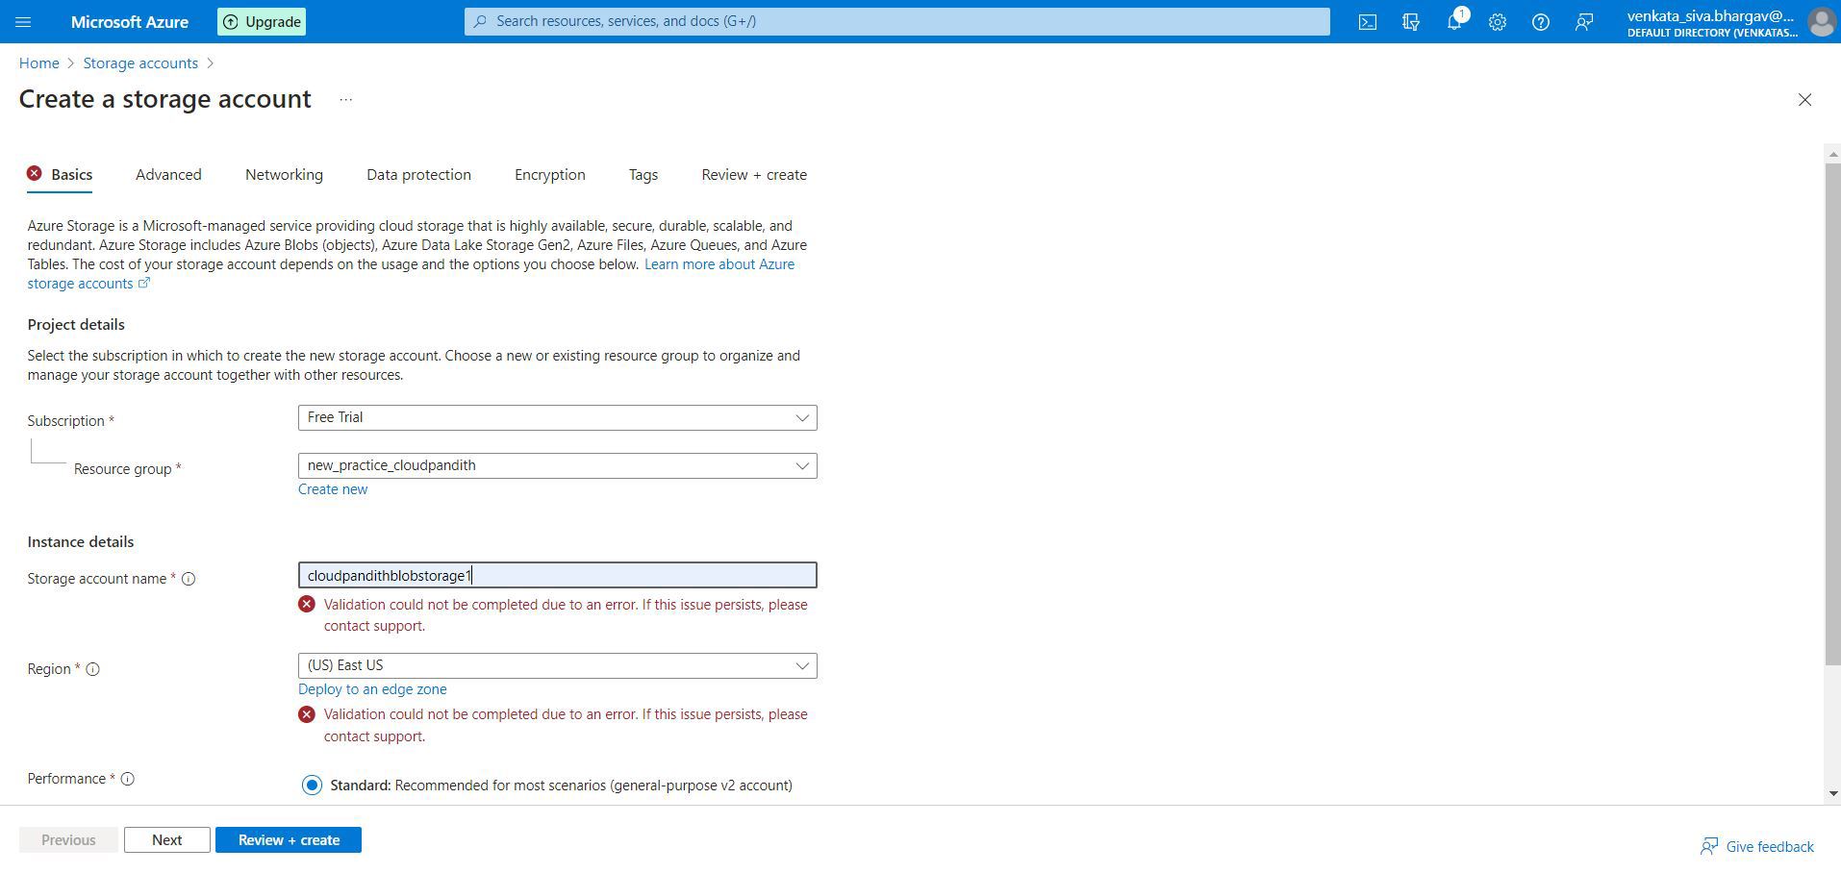Switch to the Basics tab

coord(60,175)
